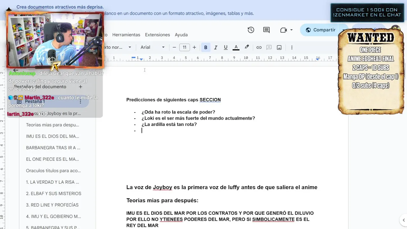The height and width of the screenshot is (229, 407).
Task: Toggle italic formatting
Action: click(216, 47)
